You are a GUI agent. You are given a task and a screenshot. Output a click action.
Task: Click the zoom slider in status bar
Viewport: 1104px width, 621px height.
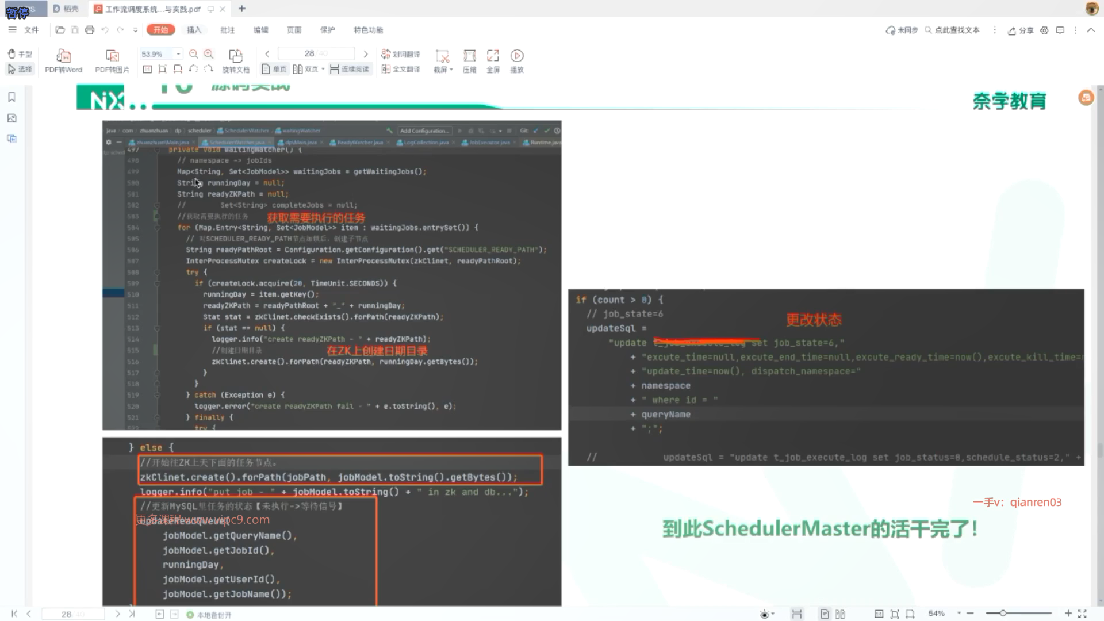coord(1002,614)
